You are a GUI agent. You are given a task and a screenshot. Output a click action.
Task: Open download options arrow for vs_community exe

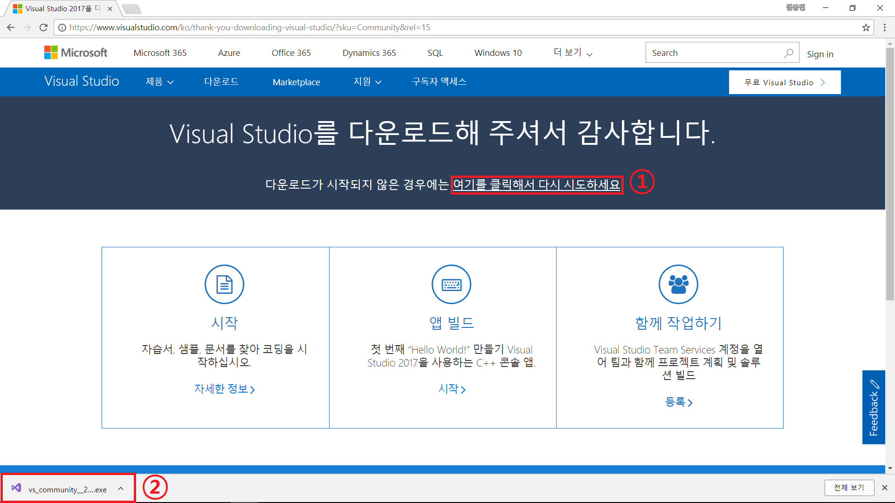pos(121,489)
